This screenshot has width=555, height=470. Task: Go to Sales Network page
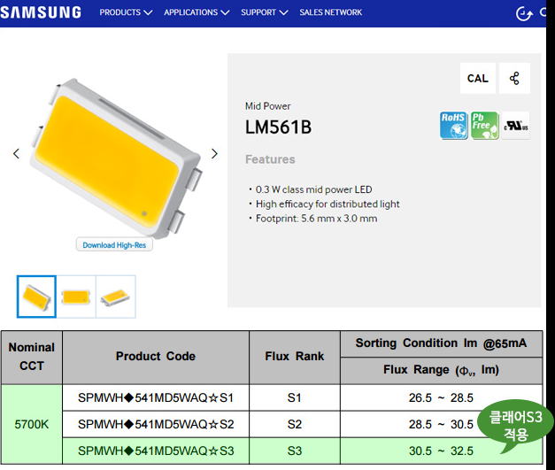330,12
